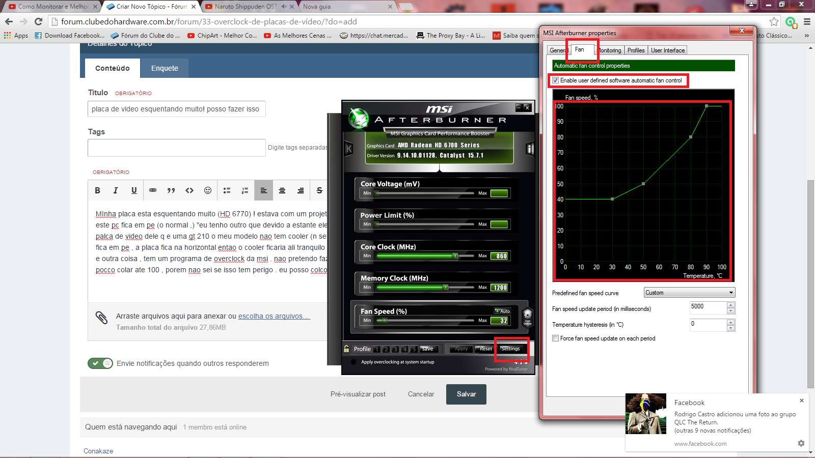Switch to the Conteúdo tab
The height and width of the screenshot is (458, 815).
coord(113,68)
